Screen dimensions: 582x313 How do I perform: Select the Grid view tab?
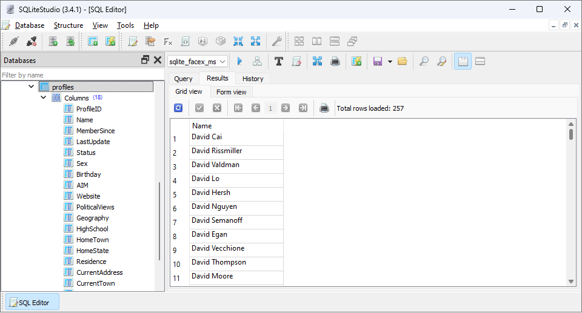coord(189,91)
